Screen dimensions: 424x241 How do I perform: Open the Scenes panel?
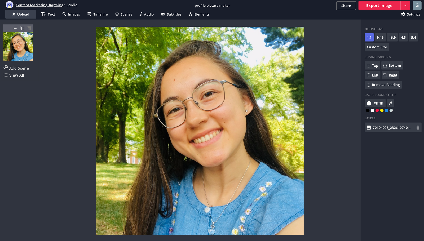coord(124,14)
